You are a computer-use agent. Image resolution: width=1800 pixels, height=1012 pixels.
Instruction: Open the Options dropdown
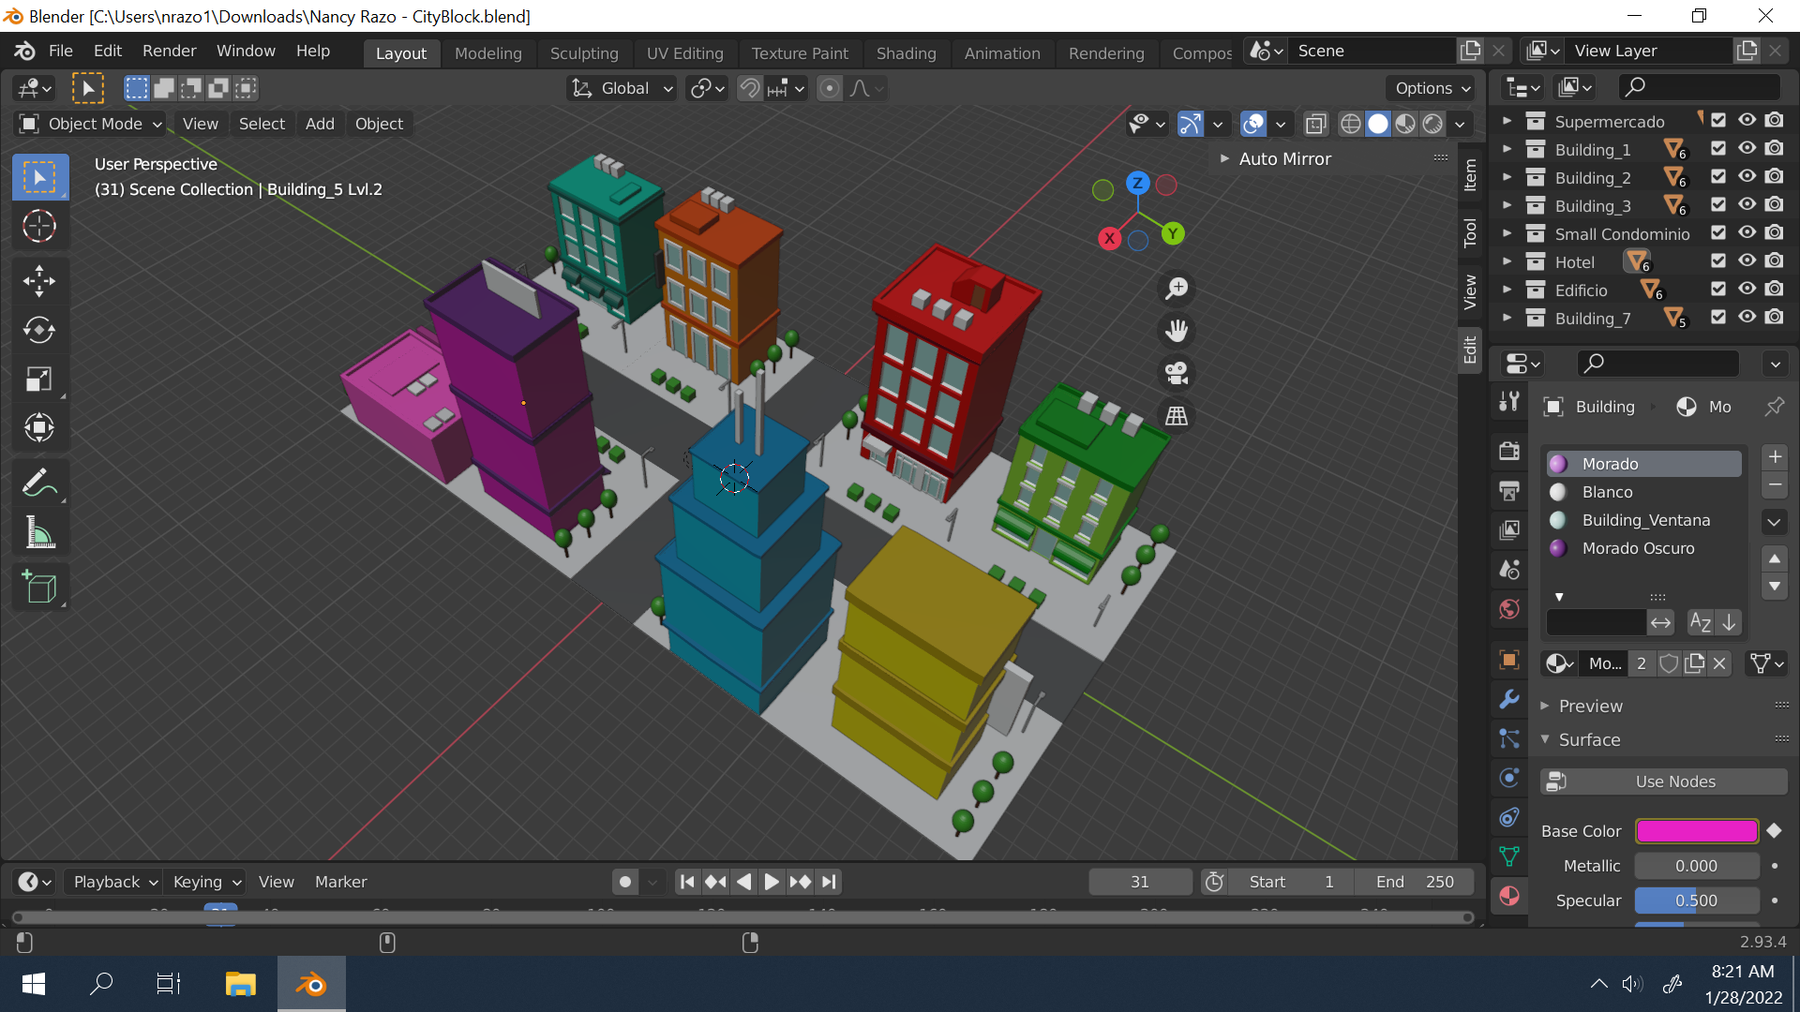1432,88
